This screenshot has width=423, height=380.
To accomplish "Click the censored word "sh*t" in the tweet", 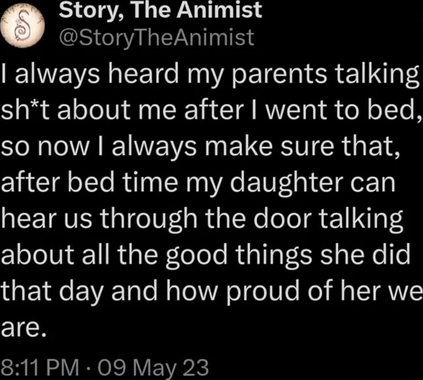I will [x=26, y=110].
